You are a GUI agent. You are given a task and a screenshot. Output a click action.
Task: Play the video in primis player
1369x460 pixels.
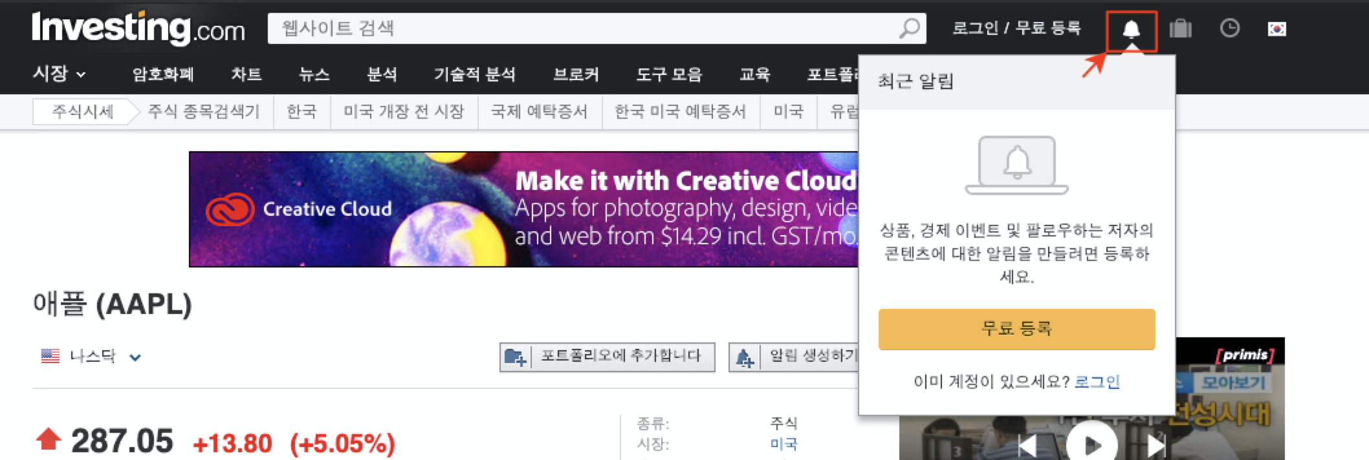pyautogui.click(x=1091, y=444)
